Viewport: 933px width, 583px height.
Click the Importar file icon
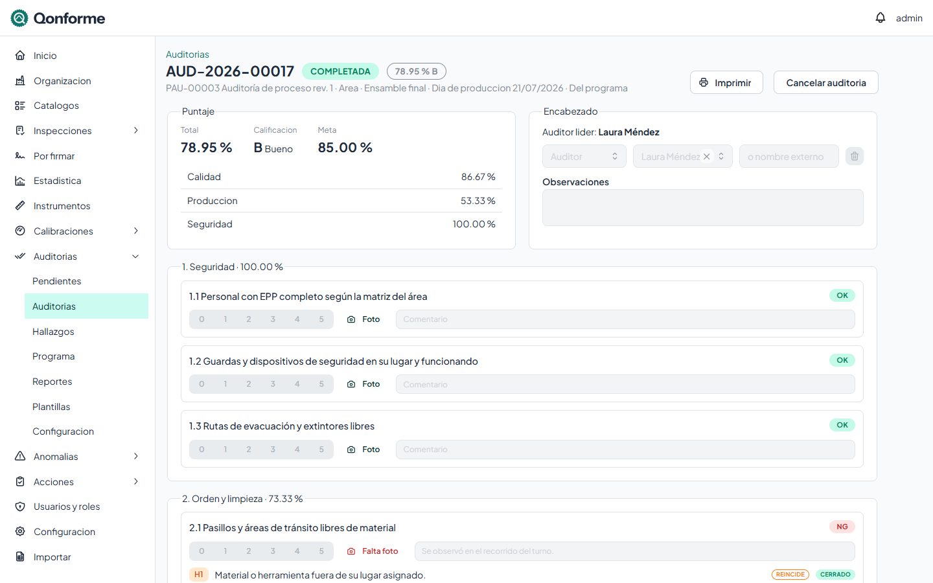20,557
